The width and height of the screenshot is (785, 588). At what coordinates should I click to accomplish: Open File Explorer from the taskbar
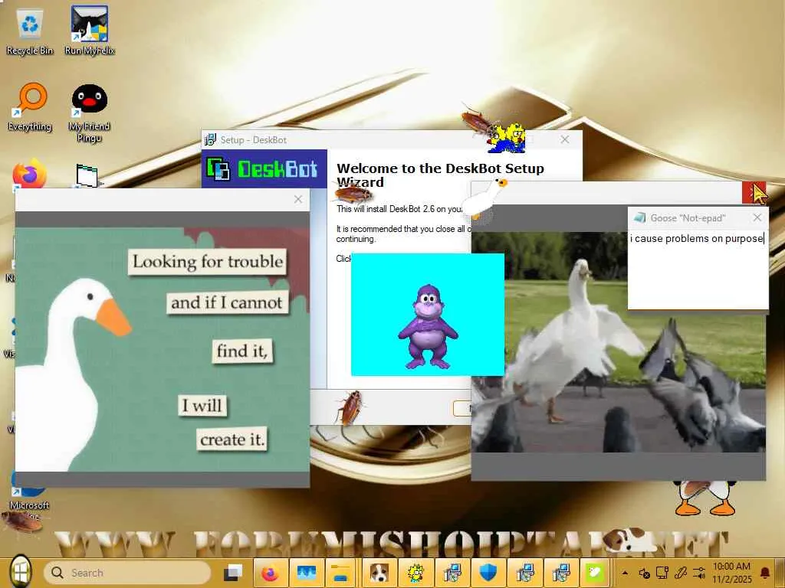click(x=341, y=573)
